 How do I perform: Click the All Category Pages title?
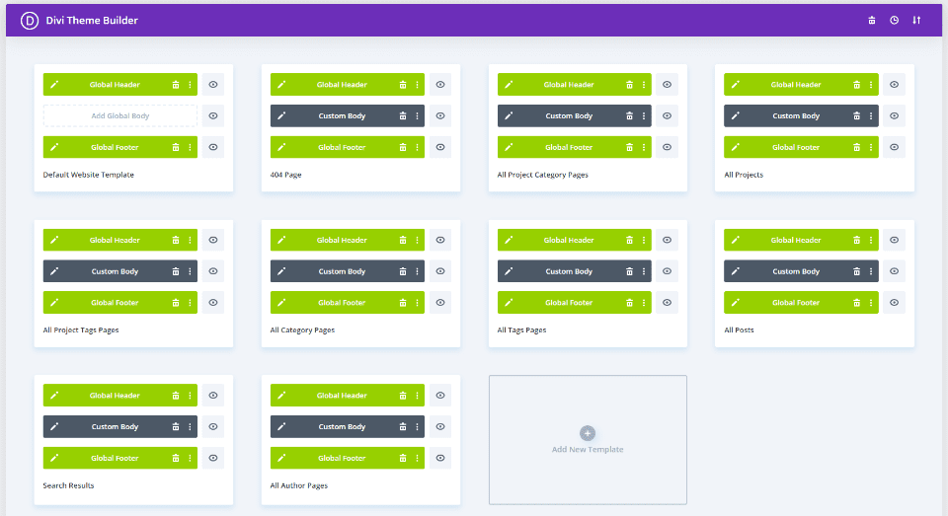(302, 330)
